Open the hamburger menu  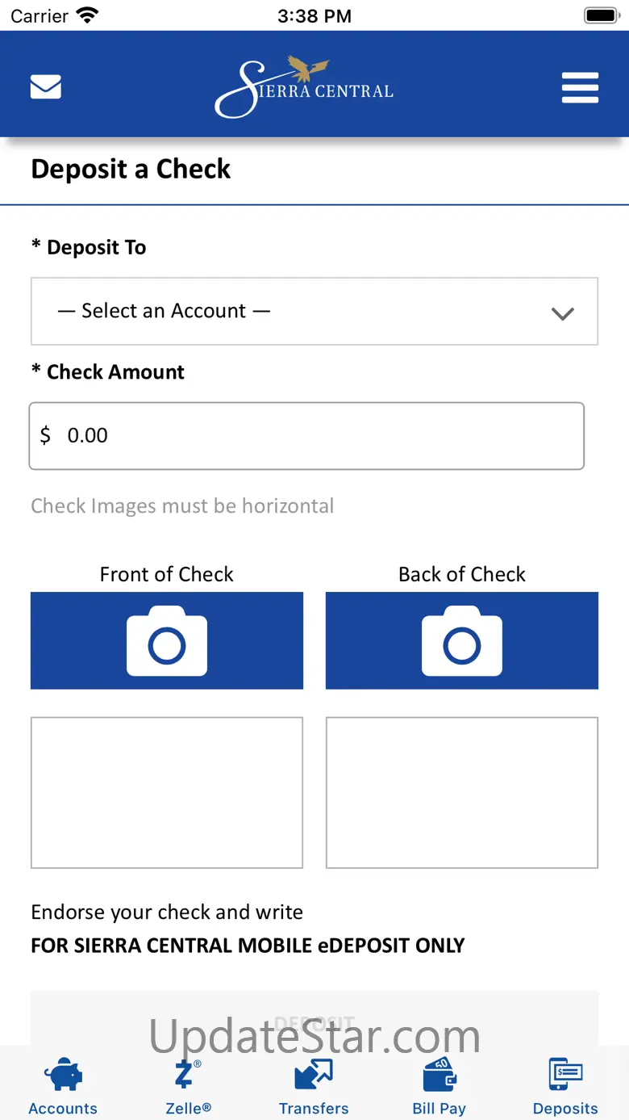tap(580, 87)
